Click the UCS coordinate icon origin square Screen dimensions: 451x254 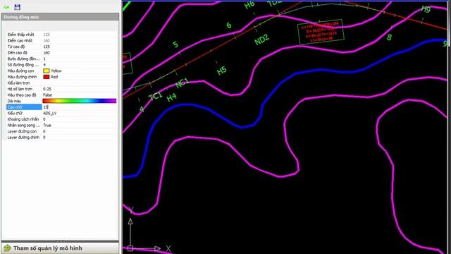[x=130, y=248]
